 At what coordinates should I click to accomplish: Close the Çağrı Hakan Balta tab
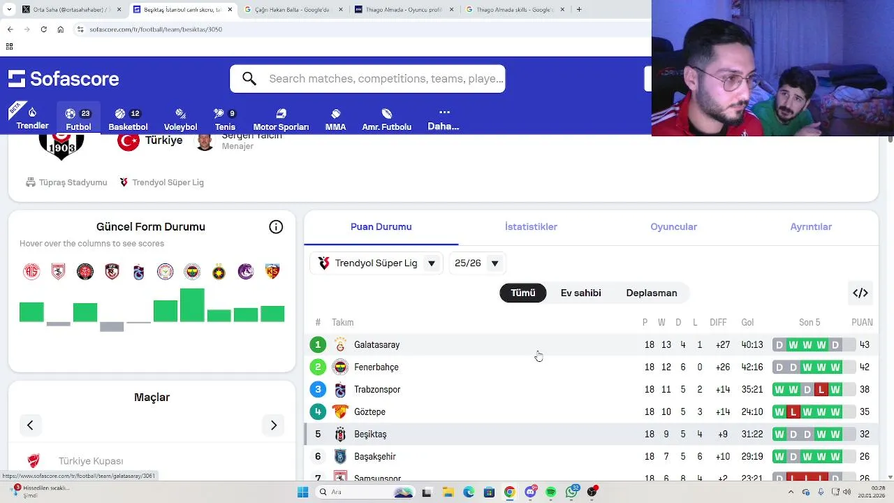342,10
